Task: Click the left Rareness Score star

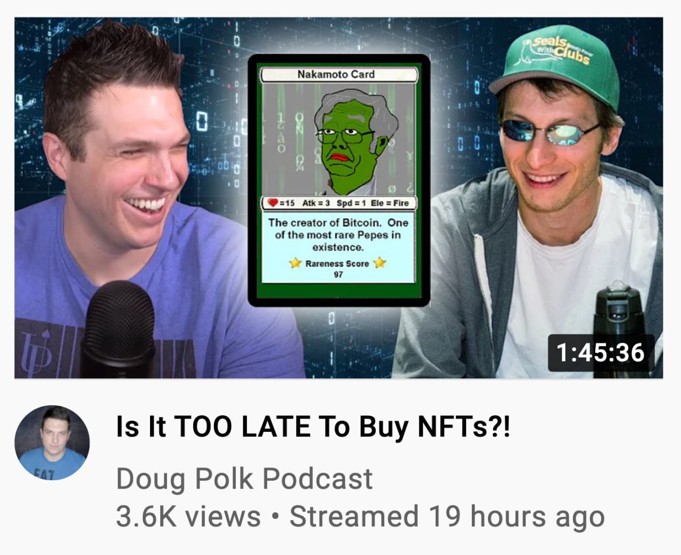Action: click(x=295, y=263)
